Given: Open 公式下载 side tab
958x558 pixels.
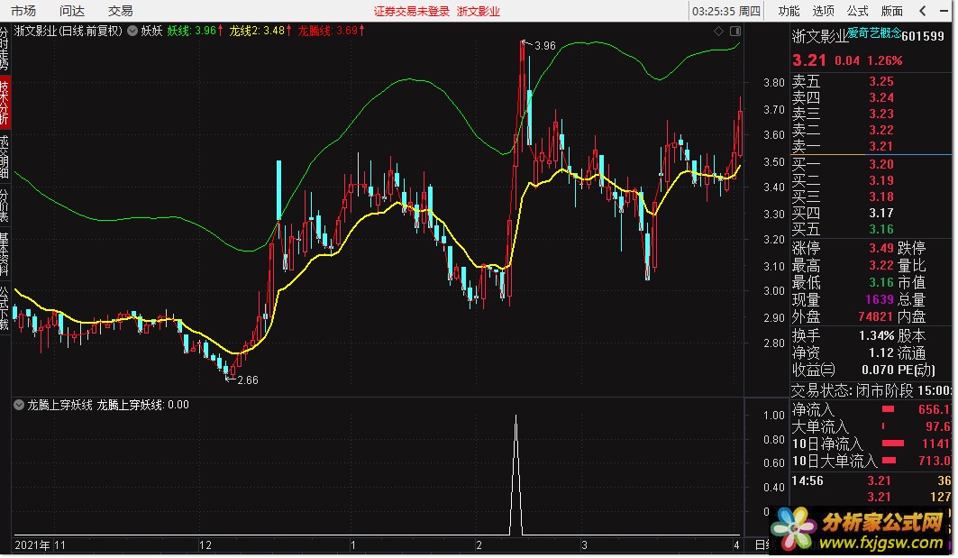Looking at the screenshot, I should 5,308.
